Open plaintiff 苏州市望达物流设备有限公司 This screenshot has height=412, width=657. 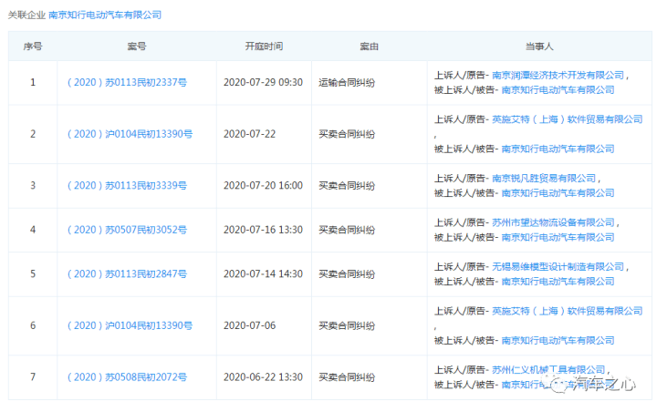coord(553,222)
